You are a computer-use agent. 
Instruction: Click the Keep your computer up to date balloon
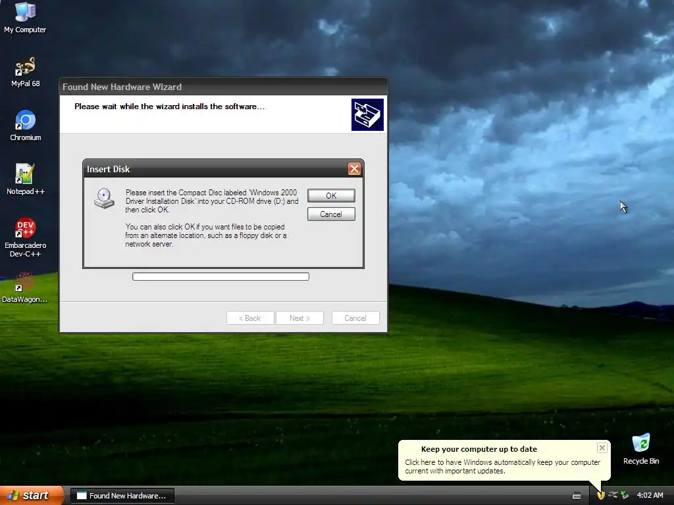(504, 460)
